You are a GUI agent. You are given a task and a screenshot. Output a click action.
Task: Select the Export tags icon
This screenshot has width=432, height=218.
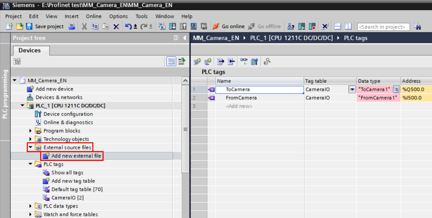coord(221,61)
